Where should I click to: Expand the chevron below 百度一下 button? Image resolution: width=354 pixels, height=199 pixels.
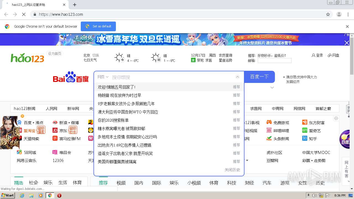pyautogui.click(x=272, y=88)
